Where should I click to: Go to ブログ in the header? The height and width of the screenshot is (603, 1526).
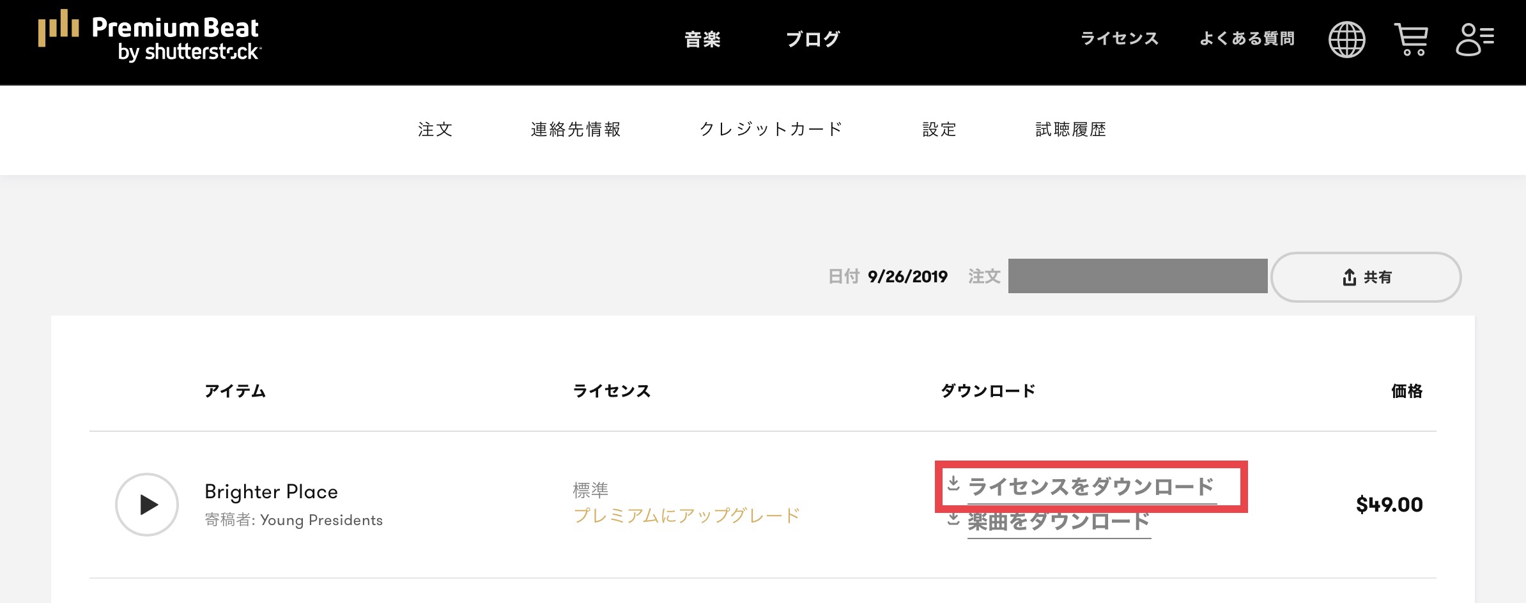click(x=813, y=40)
